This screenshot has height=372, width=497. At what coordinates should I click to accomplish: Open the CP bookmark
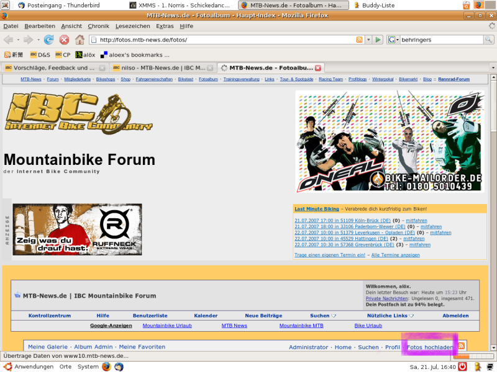63,55
